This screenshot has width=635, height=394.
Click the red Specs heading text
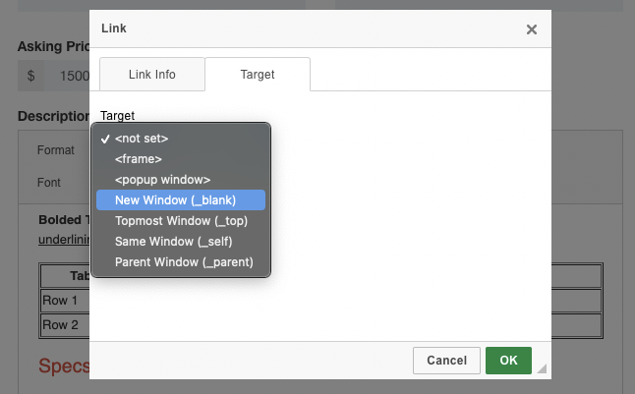tap(64, 366)
